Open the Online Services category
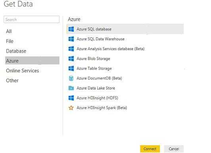211x153 pixels. (23, 71)
